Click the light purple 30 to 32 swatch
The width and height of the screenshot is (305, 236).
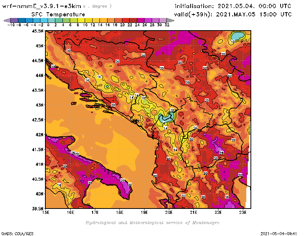click(x=163, y=20)
